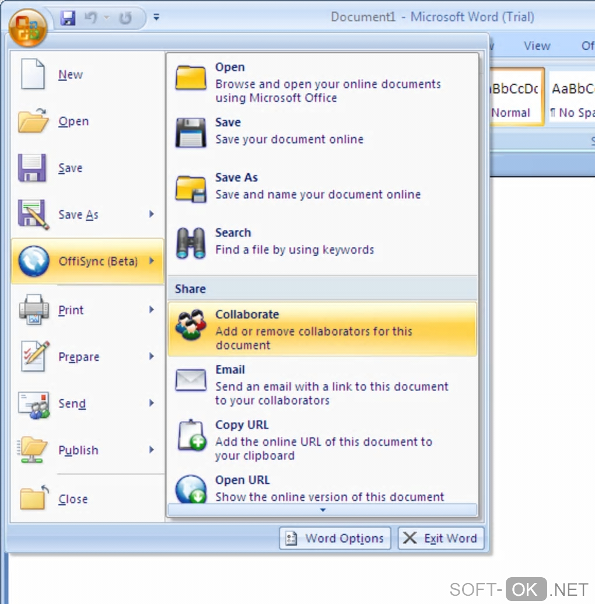Apply the No Spacing style thumbnail
This screenshot has height=604, width=595.
tap(572, 96)
